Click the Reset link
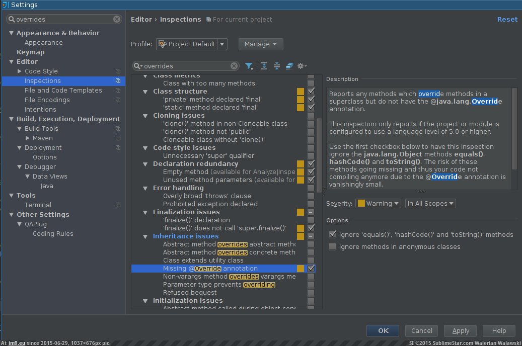Viewport: 522px width, 346px height. click(x=507, y=19)
